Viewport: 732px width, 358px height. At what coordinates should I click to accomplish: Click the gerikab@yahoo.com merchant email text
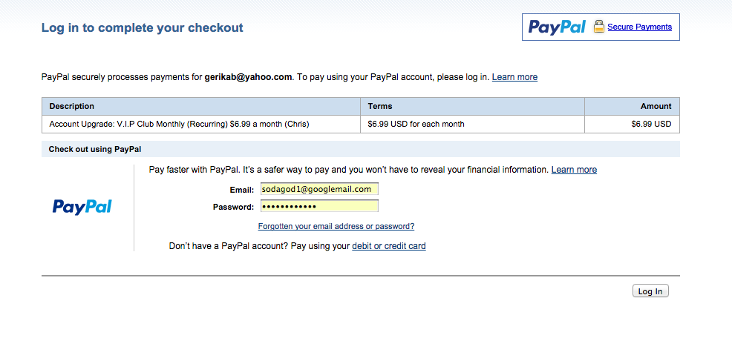click(x=249, y=77)
